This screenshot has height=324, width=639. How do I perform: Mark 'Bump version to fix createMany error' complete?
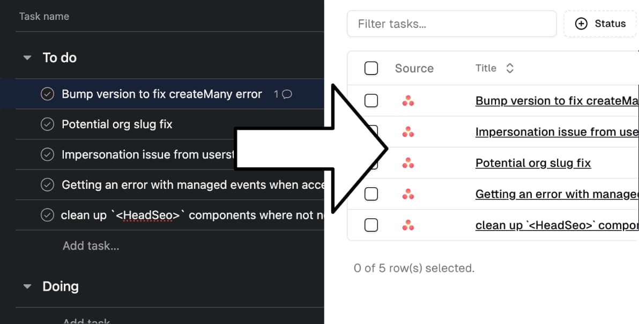coord(48,94)
